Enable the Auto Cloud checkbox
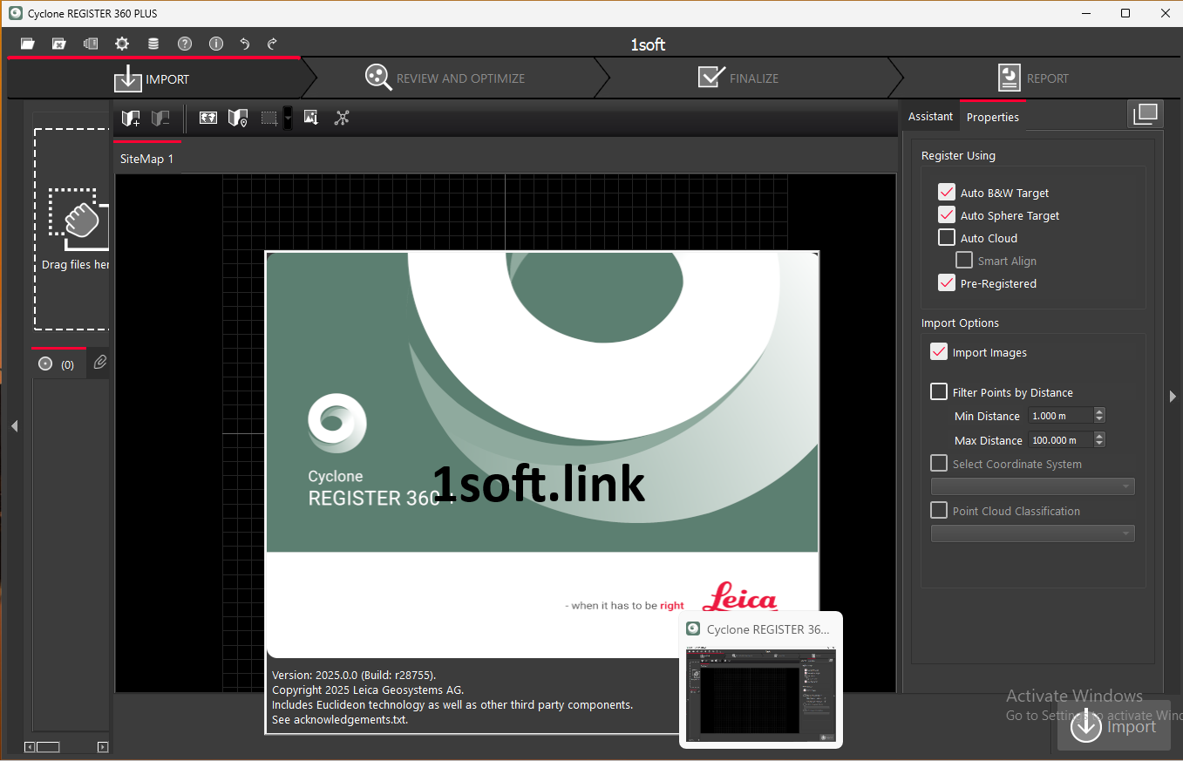The height and width of the screenshot is (761, 1183). click(x=947, y=238)
